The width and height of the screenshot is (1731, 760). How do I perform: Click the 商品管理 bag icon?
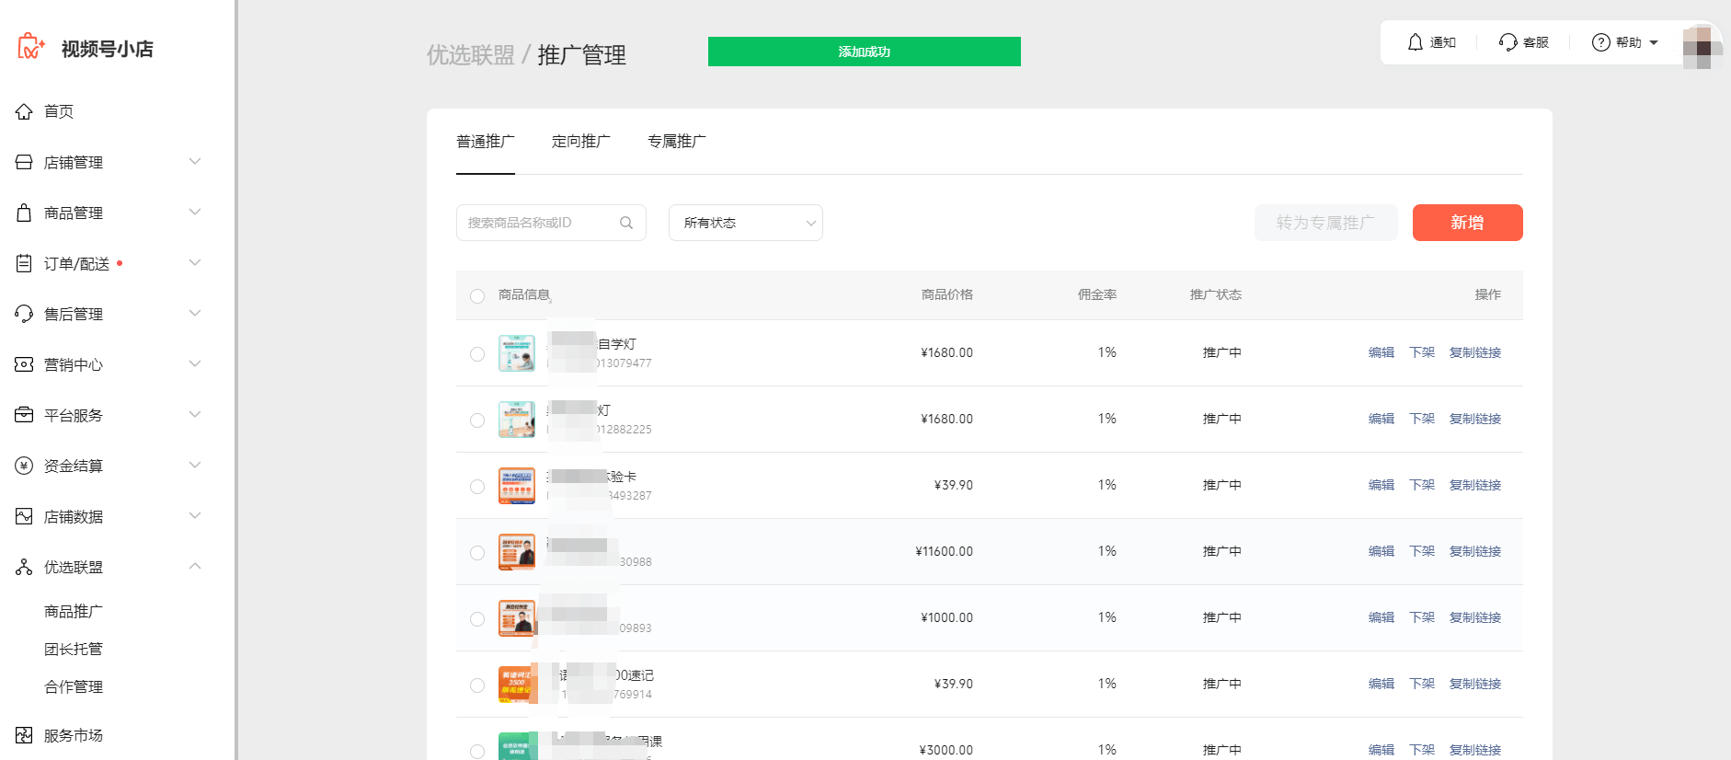tap(24, 213)
